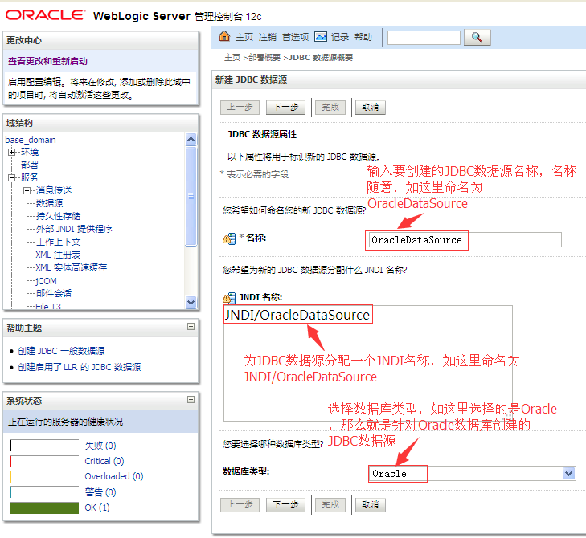586x538 pixels.
Task: Click the 记录 chart icon
Action: point(321,37)
